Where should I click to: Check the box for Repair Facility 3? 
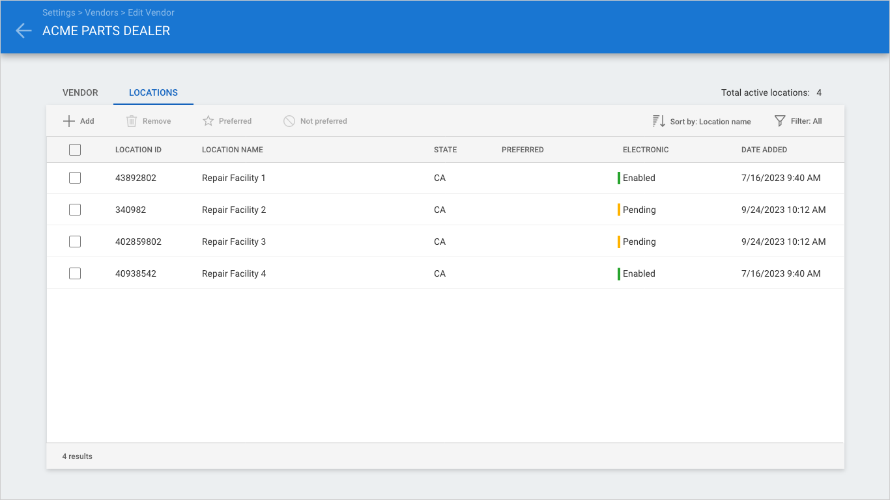point(75,242)
